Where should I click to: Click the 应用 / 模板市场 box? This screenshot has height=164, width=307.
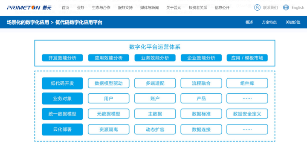click(247, 58)
